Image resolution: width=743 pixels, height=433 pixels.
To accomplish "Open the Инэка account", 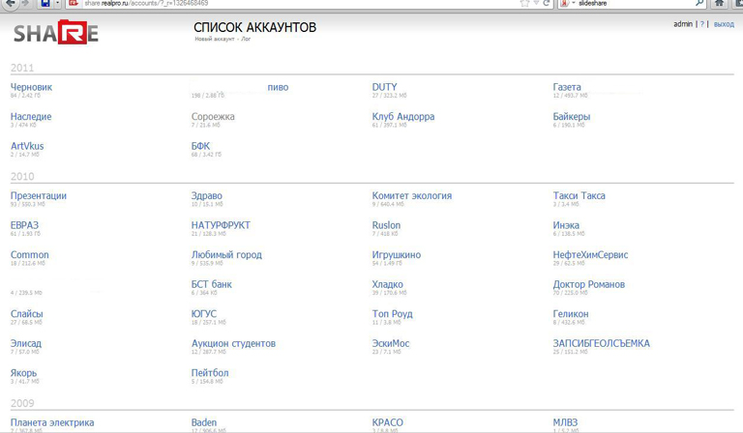I will click(566, 225).
